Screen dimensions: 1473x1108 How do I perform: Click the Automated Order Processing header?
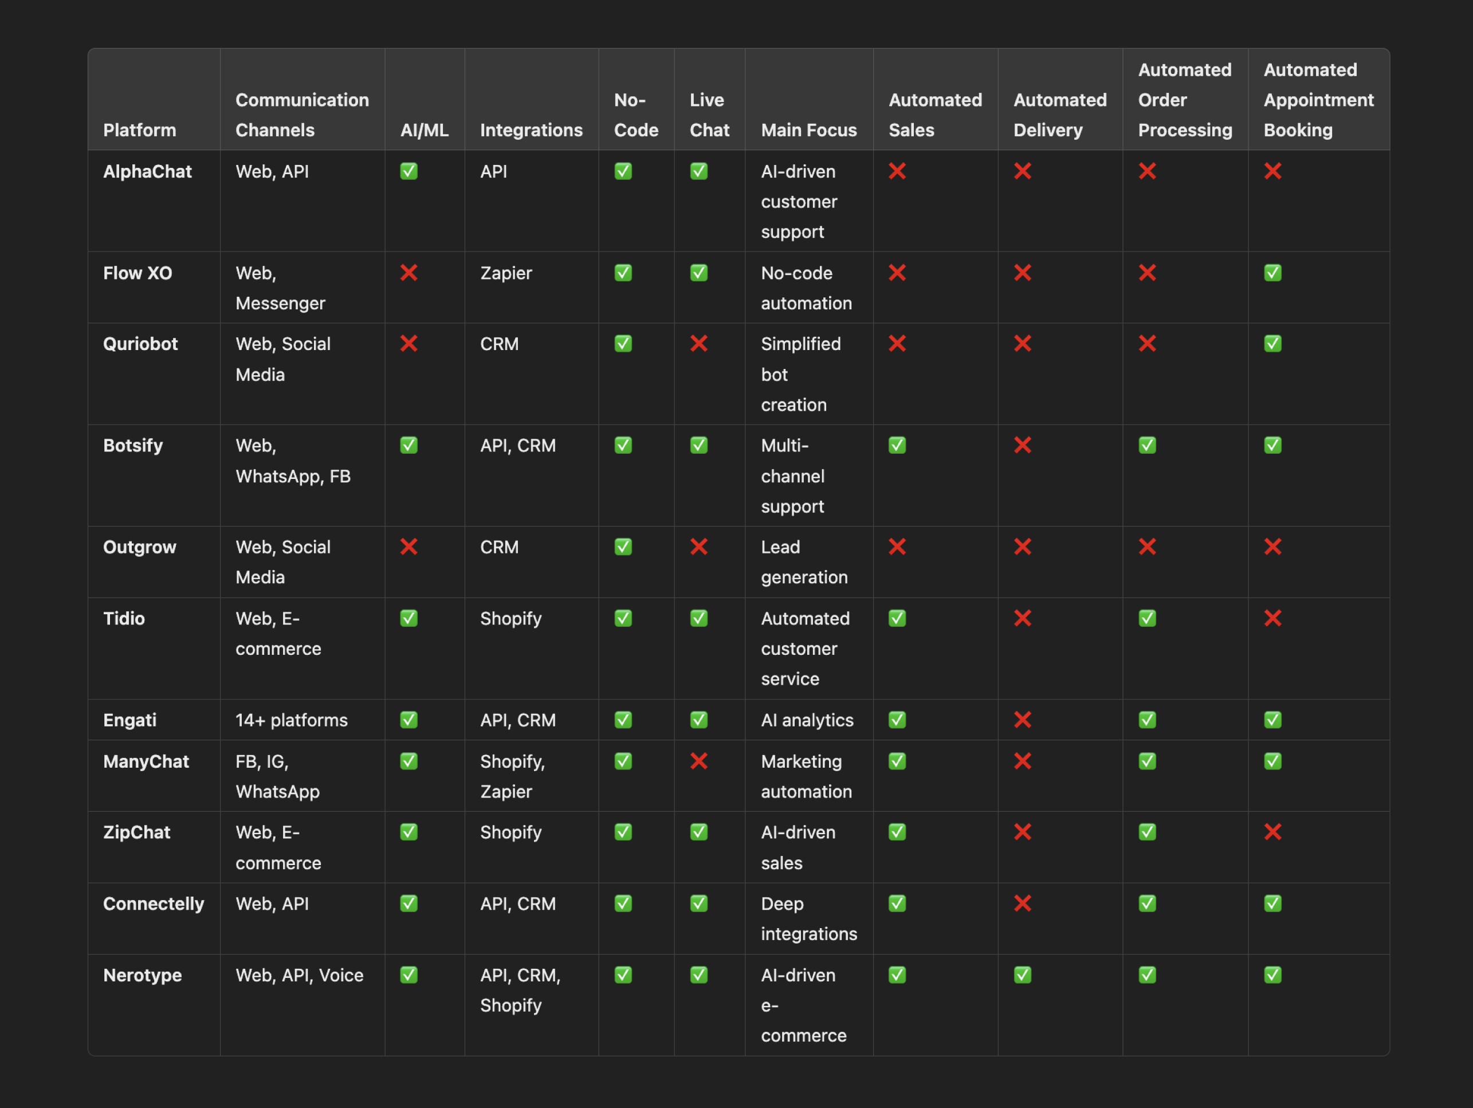point(1184,100)
